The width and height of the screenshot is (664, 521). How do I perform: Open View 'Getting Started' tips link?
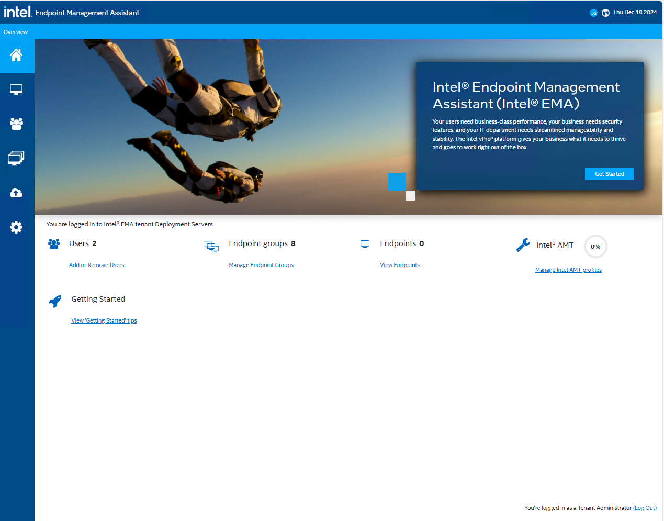104,320
